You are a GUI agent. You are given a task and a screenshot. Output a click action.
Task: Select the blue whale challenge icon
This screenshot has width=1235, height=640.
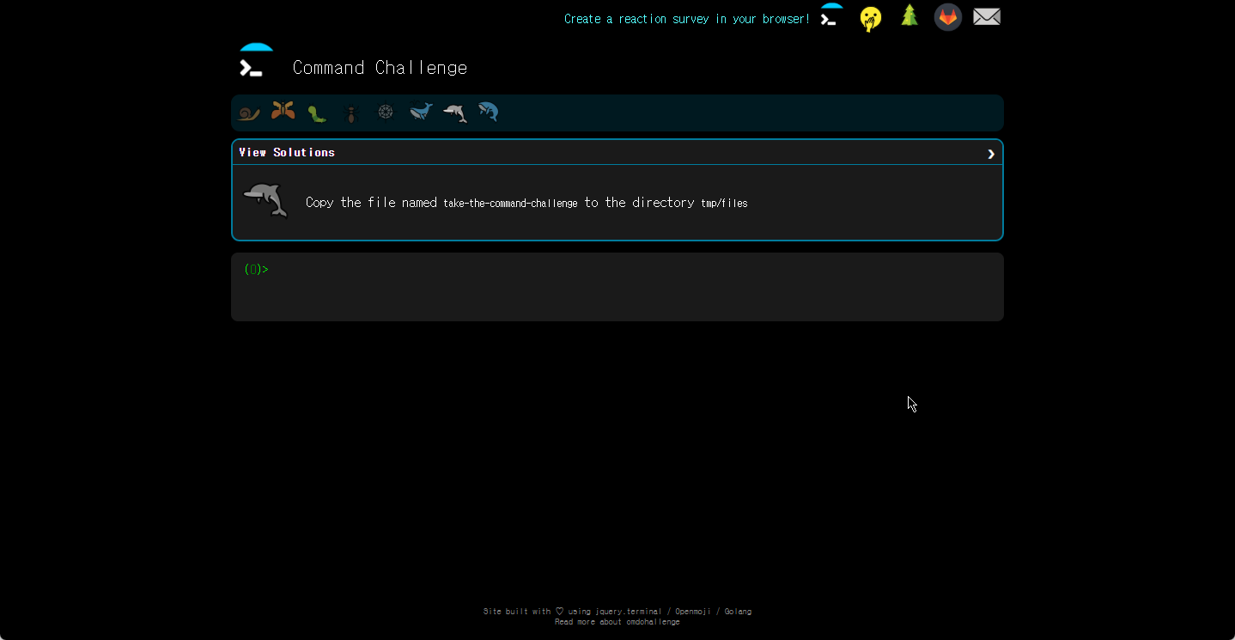[x=489, y=112]
